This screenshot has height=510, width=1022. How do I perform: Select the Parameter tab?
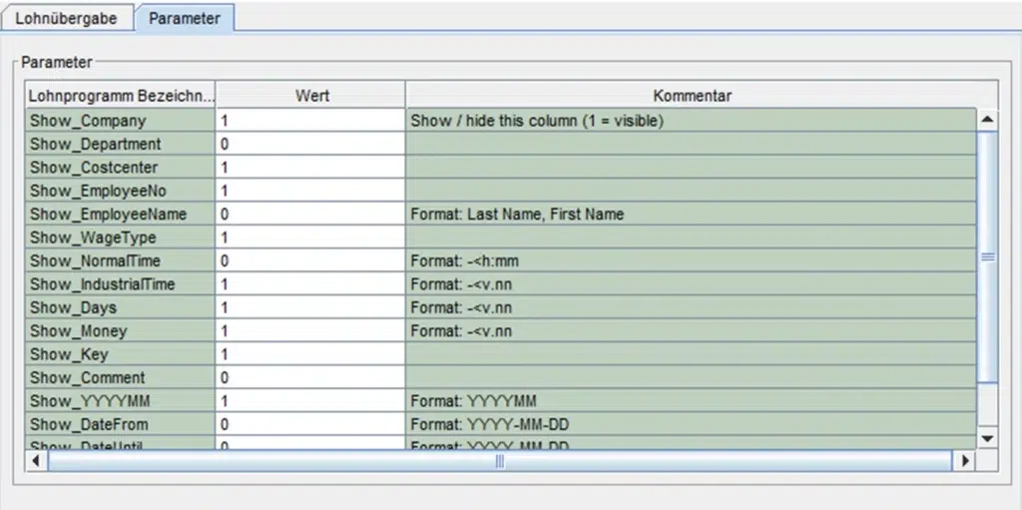(x=185, y=19)
